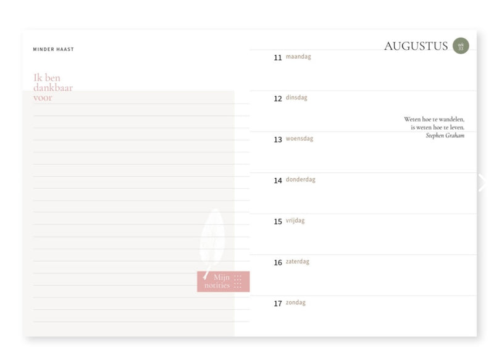Click the pink Mijn notities label

tap(217, 281)
